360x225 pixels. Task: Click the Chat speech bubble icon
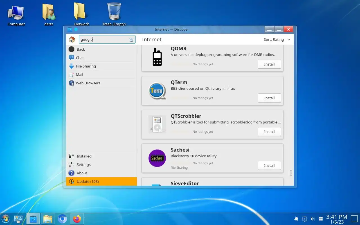71,58
